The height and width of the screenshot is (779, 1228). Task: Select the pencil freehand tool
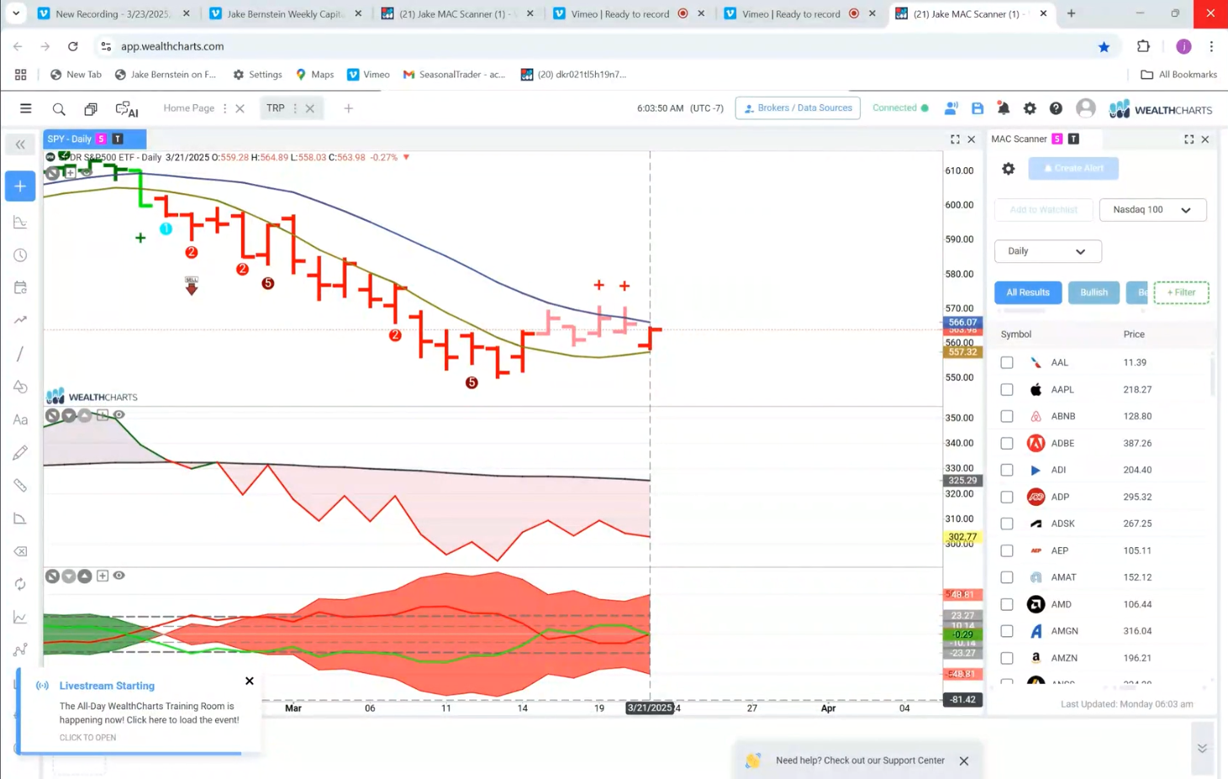pyautogui.click(x=20, y=453)
